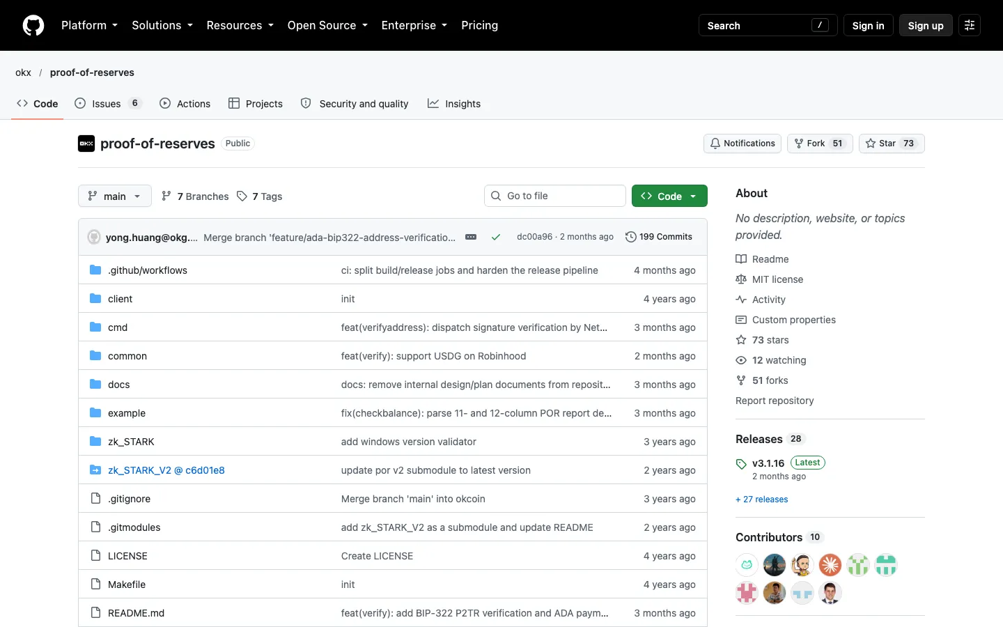Open the .github/workflows folder icon
The image size is (1003, 627).
point(95,270)
